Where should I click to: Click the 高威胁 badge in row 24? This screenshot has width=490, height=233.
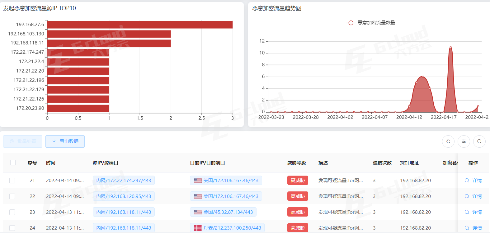[298, 228]
